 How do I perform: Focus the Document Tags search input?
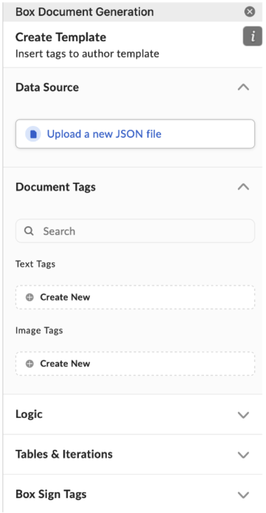[141, 231]
